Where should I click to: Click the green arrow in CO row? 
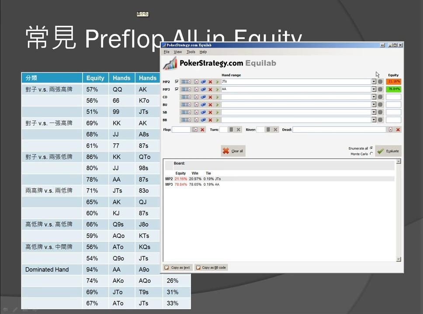pyautogui.click(x=217, y=97)
